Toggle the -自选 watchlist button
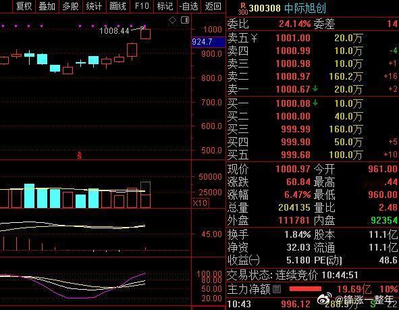This screenshot has width=399, height=310. pyautogui.click(x=189, y=6)
